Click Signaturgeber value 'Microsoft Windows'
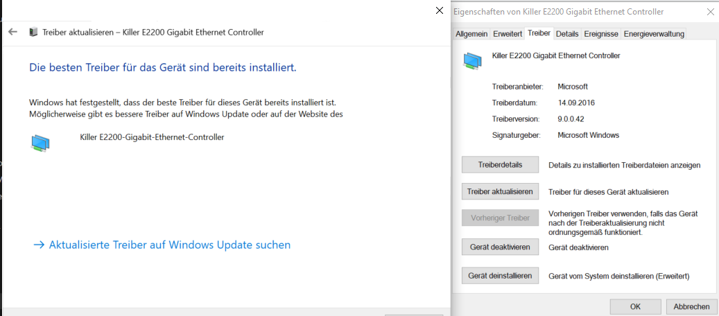 (x=589, y=135)
